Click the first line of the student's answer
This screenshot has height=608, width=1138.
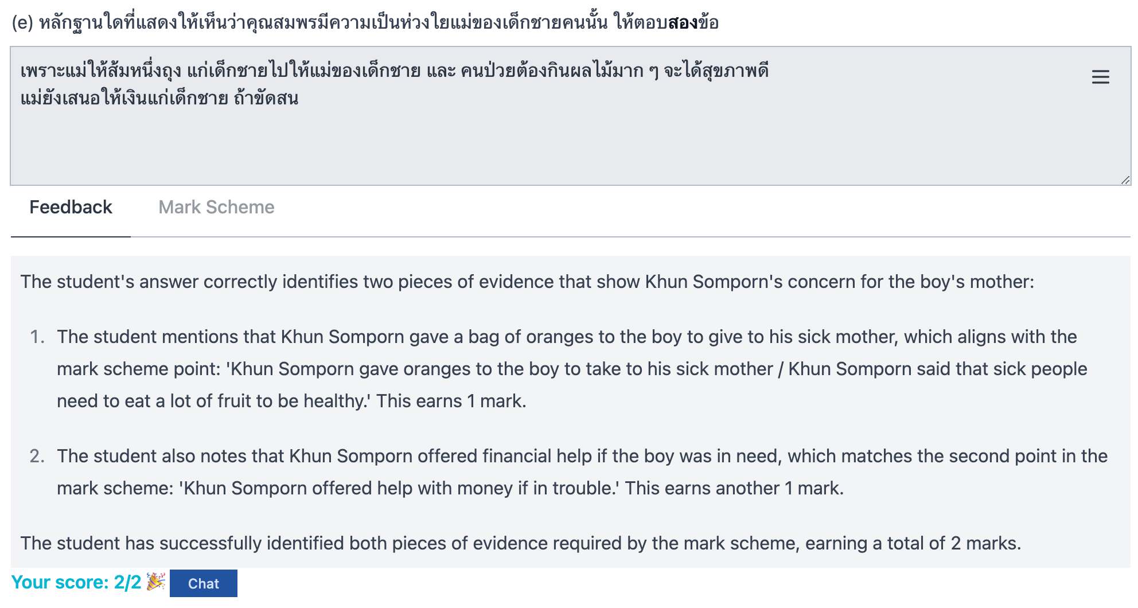(394, 71)
